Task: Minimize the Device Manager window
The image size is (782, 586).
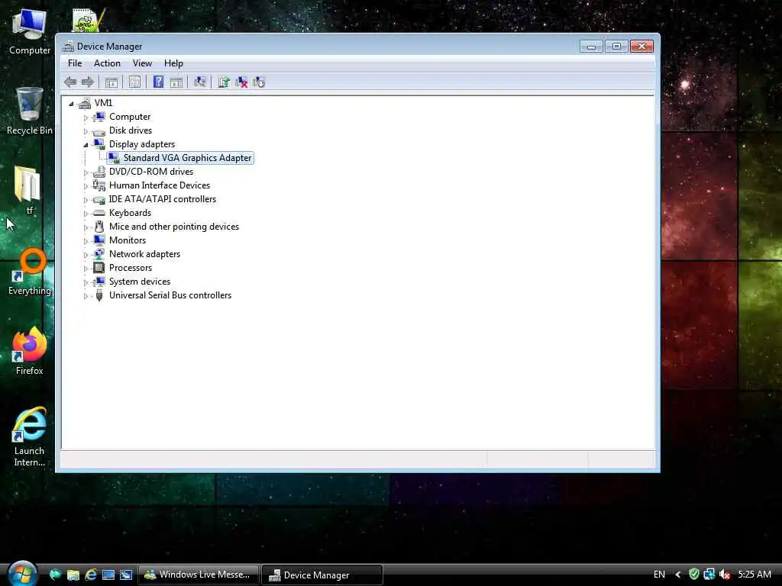Action: pos(592,47)
